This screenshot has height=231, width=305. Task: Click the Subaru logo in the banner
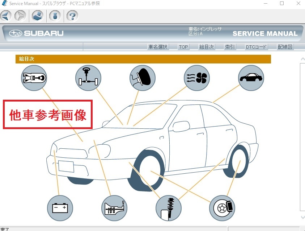click(36, 33)
